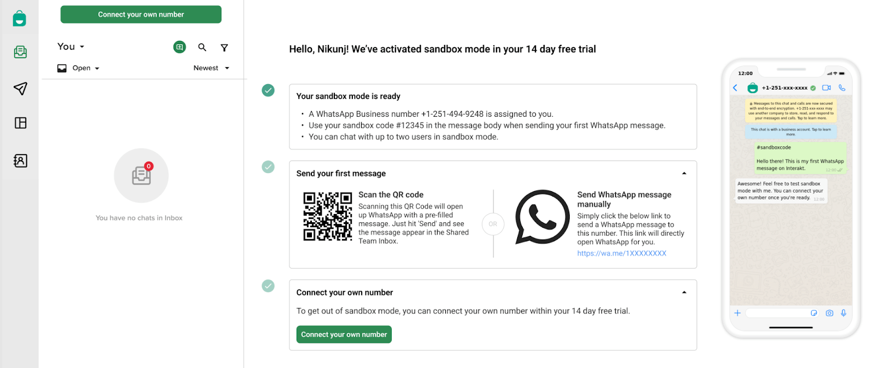Open the chat filter funnel icon
The image size is (874, 368).
coord(224,48)
